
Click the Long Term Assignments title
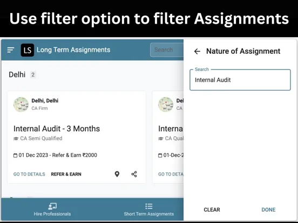[x=73, y=50]
